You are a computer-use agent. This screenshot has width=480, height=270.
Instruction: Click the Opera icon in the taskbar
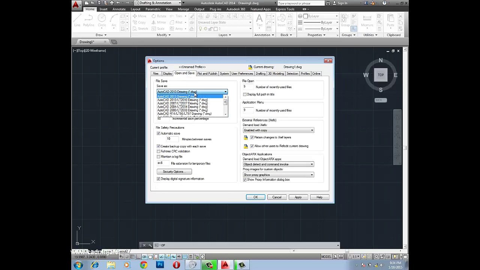click(x=176, y=265)
